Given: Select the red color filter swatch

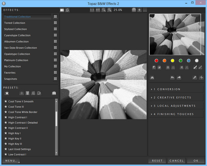Looking at the screenshot, I should (x=156, y=61).
